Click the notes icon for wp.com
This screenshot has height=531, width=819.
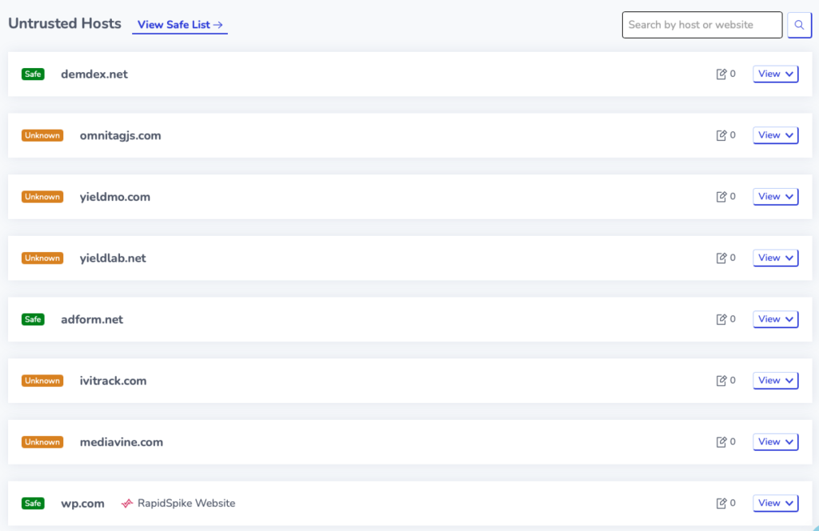pyautogui.click(x=721, y=503)
